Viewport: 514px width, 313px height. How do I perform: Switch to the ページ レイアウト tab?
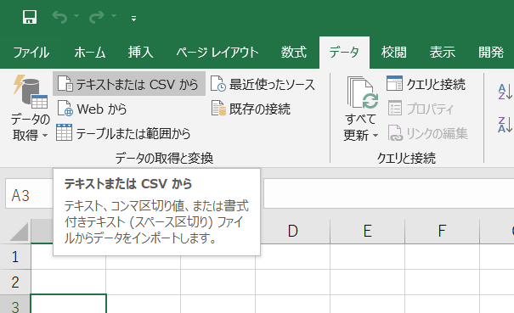coord(217,53)
